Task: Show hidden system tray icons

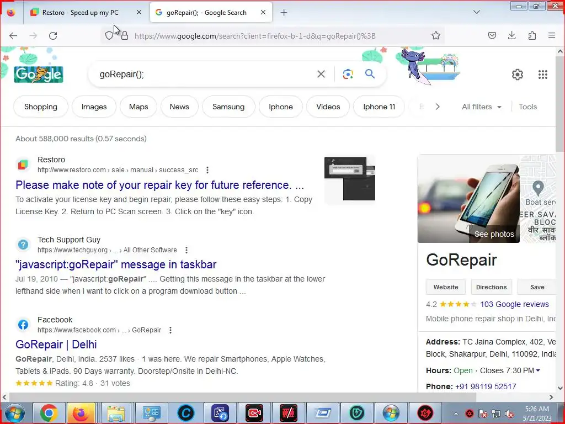Action: (456, 413)
